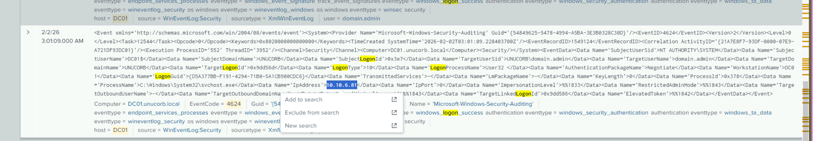Screen dimensions: 813x141
Task: Choose New search from popup menu
Action: tap(300, 126)
